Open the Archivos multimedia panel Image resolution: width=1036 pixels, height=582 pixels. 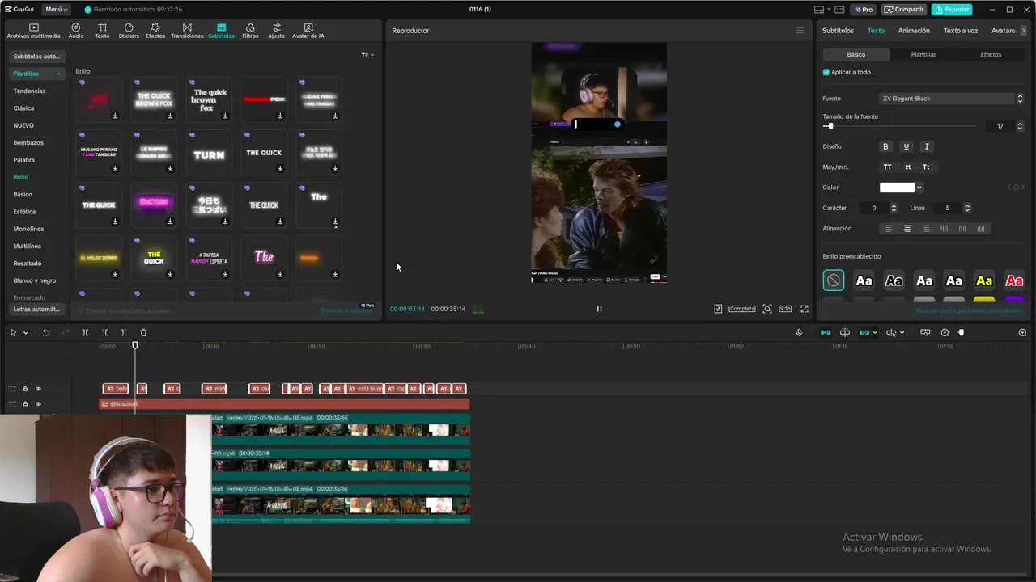[x=33, y=31]
